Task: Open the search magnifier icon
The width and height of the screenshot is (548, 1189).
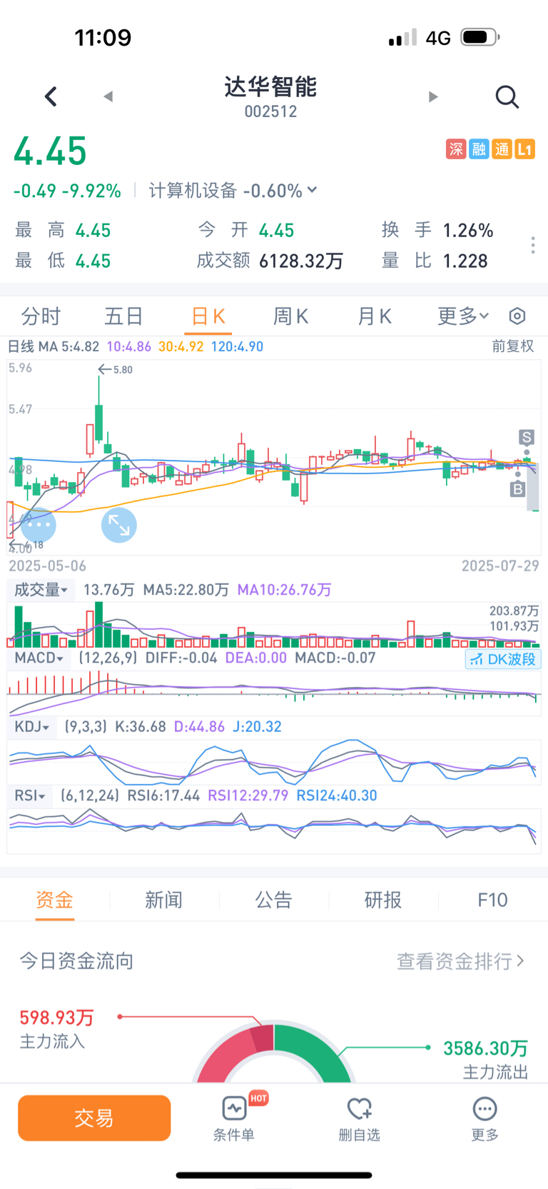Action: click(x=507, y=96)
